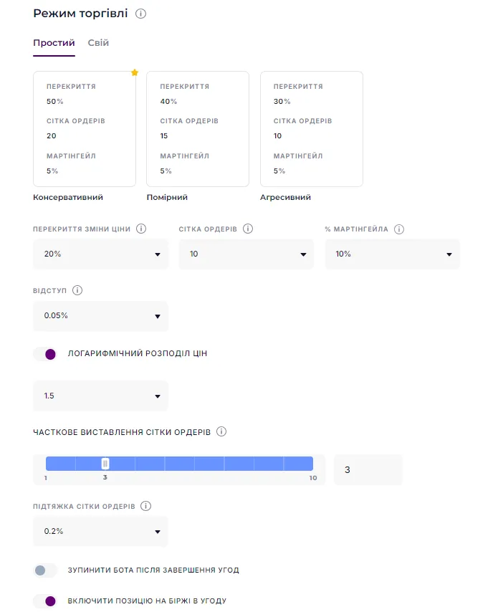498x612 pixels.
Task: Choose the Помірний preset card
Action: (198, 129)
